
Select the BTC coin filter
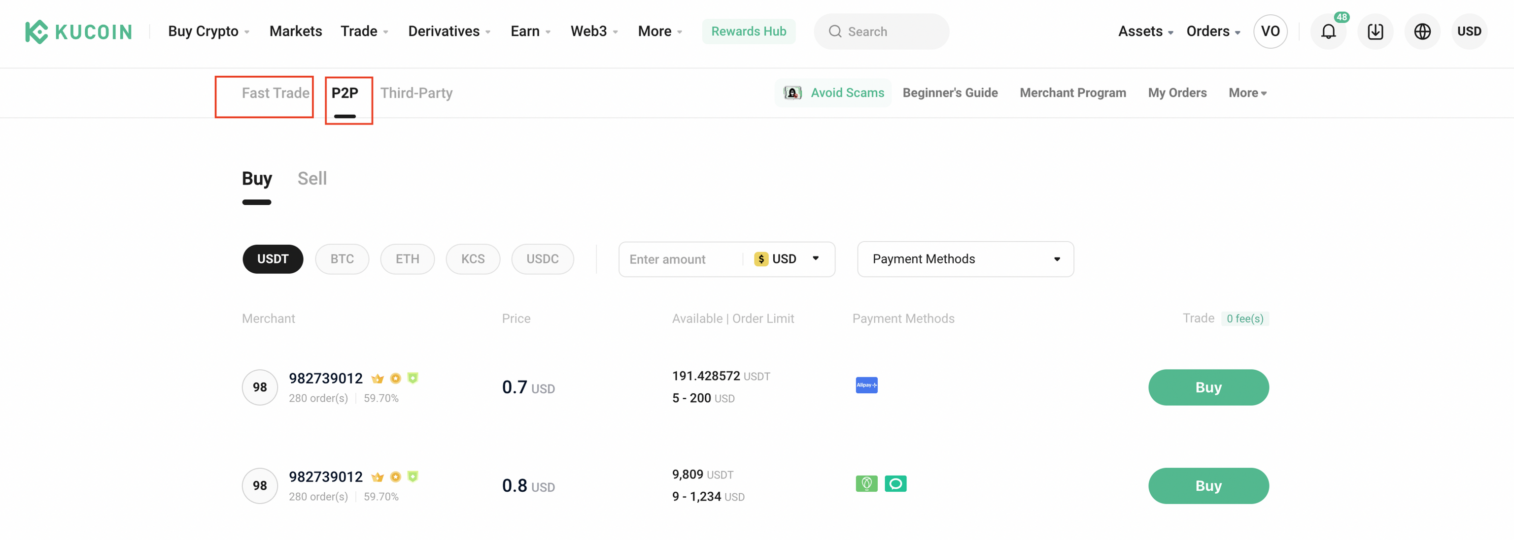point(342,259)
